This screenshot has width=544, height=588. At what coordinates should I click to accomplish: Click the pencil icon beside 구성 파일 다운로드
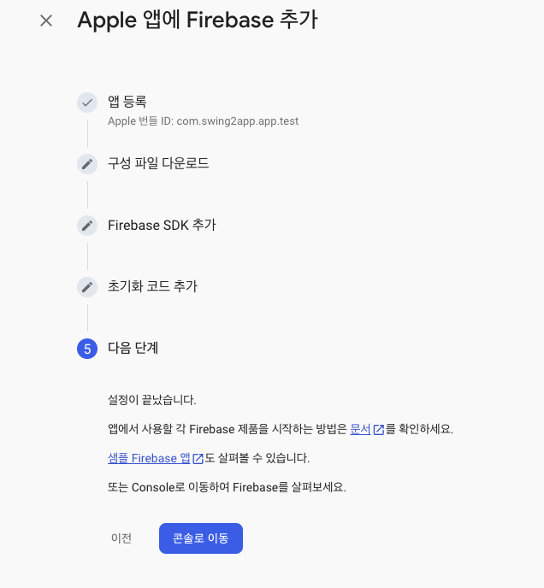[x=87, y=164]
